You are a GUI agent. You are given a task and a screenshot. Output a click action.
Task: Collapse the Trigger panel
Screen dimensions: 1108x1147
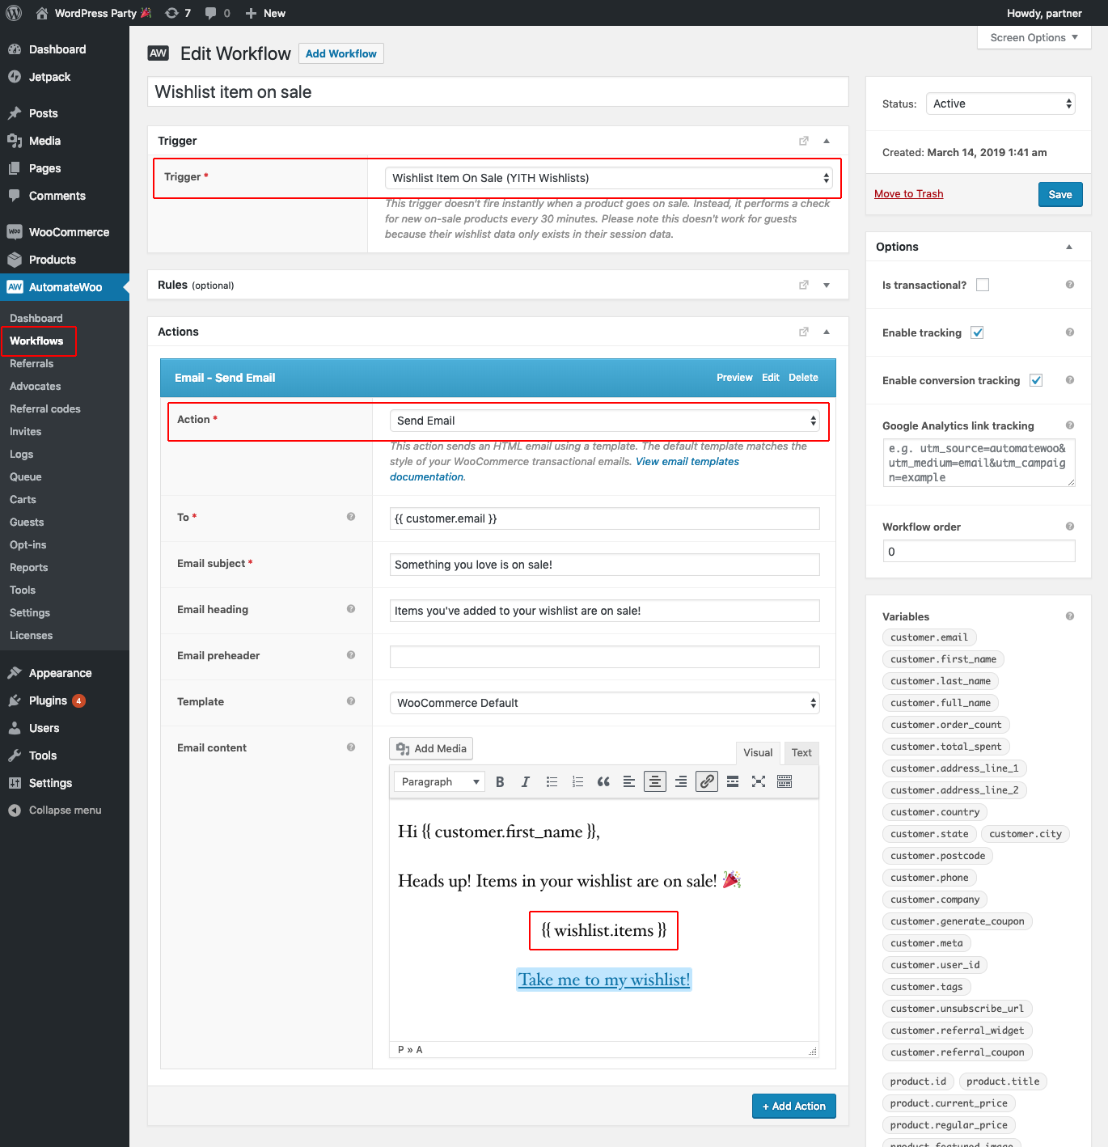(x=827, y=141)
